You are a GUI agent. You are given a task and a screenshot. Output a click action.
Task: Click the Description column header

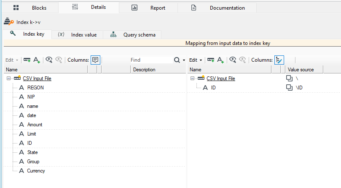point(158,70)
